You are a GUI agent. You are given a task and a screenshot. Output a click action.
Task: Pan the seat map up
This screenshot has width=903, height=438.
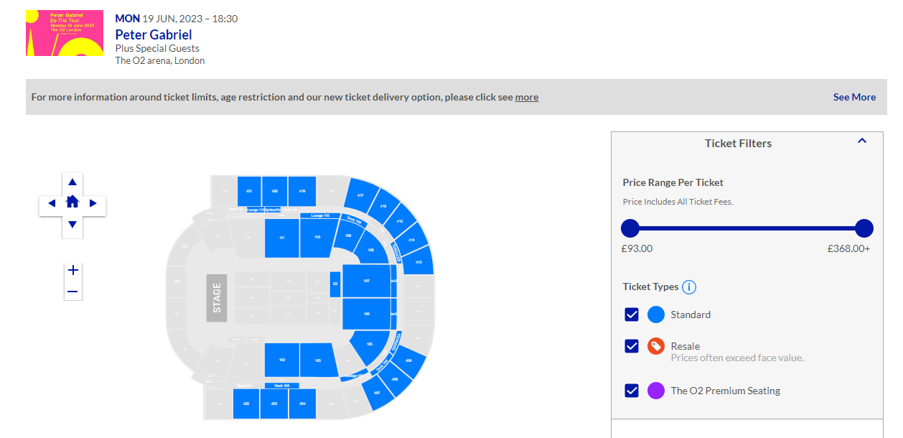click(x=72, y=182)
